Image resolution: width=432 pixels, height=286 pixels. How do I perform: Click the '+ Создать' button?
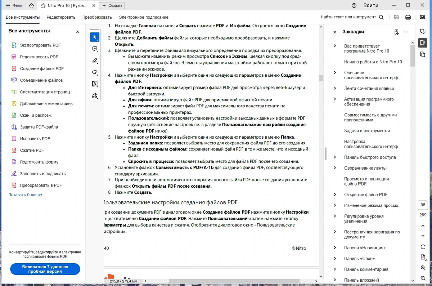[x=112, y=5]
